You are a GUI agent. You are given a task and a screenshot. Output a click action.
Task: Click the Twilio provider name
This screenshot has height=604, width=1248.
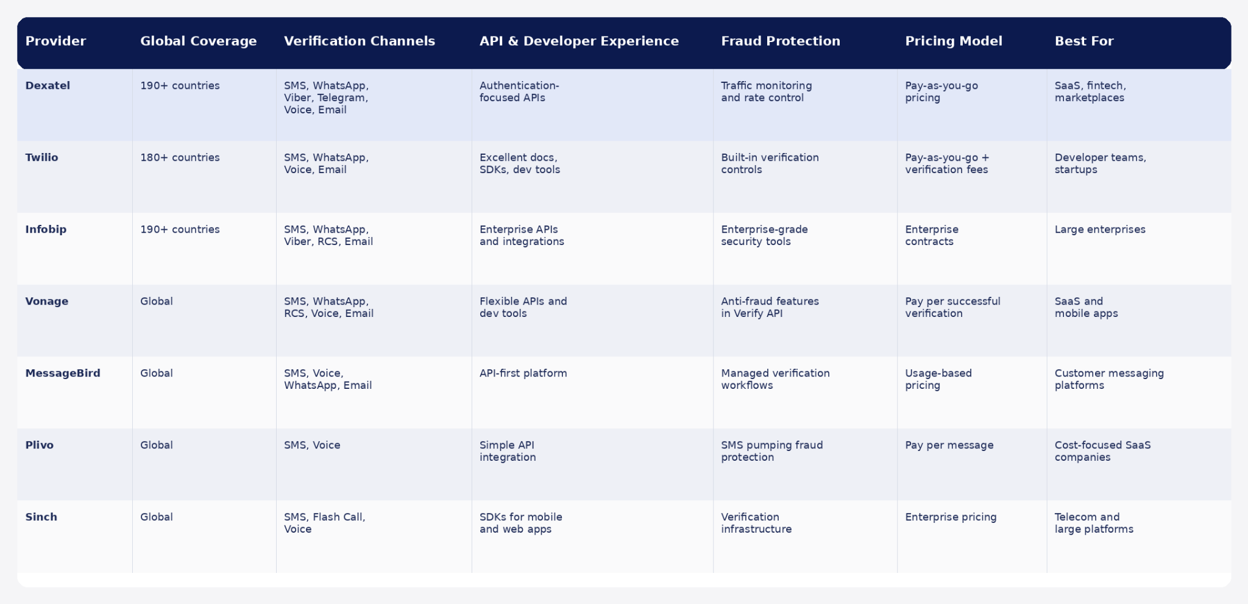[x=41, y=157]
